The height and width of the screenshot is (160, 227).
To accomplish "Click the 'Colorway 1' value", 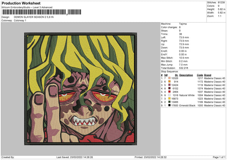I will pyautogui.click(x=20, y=20).
